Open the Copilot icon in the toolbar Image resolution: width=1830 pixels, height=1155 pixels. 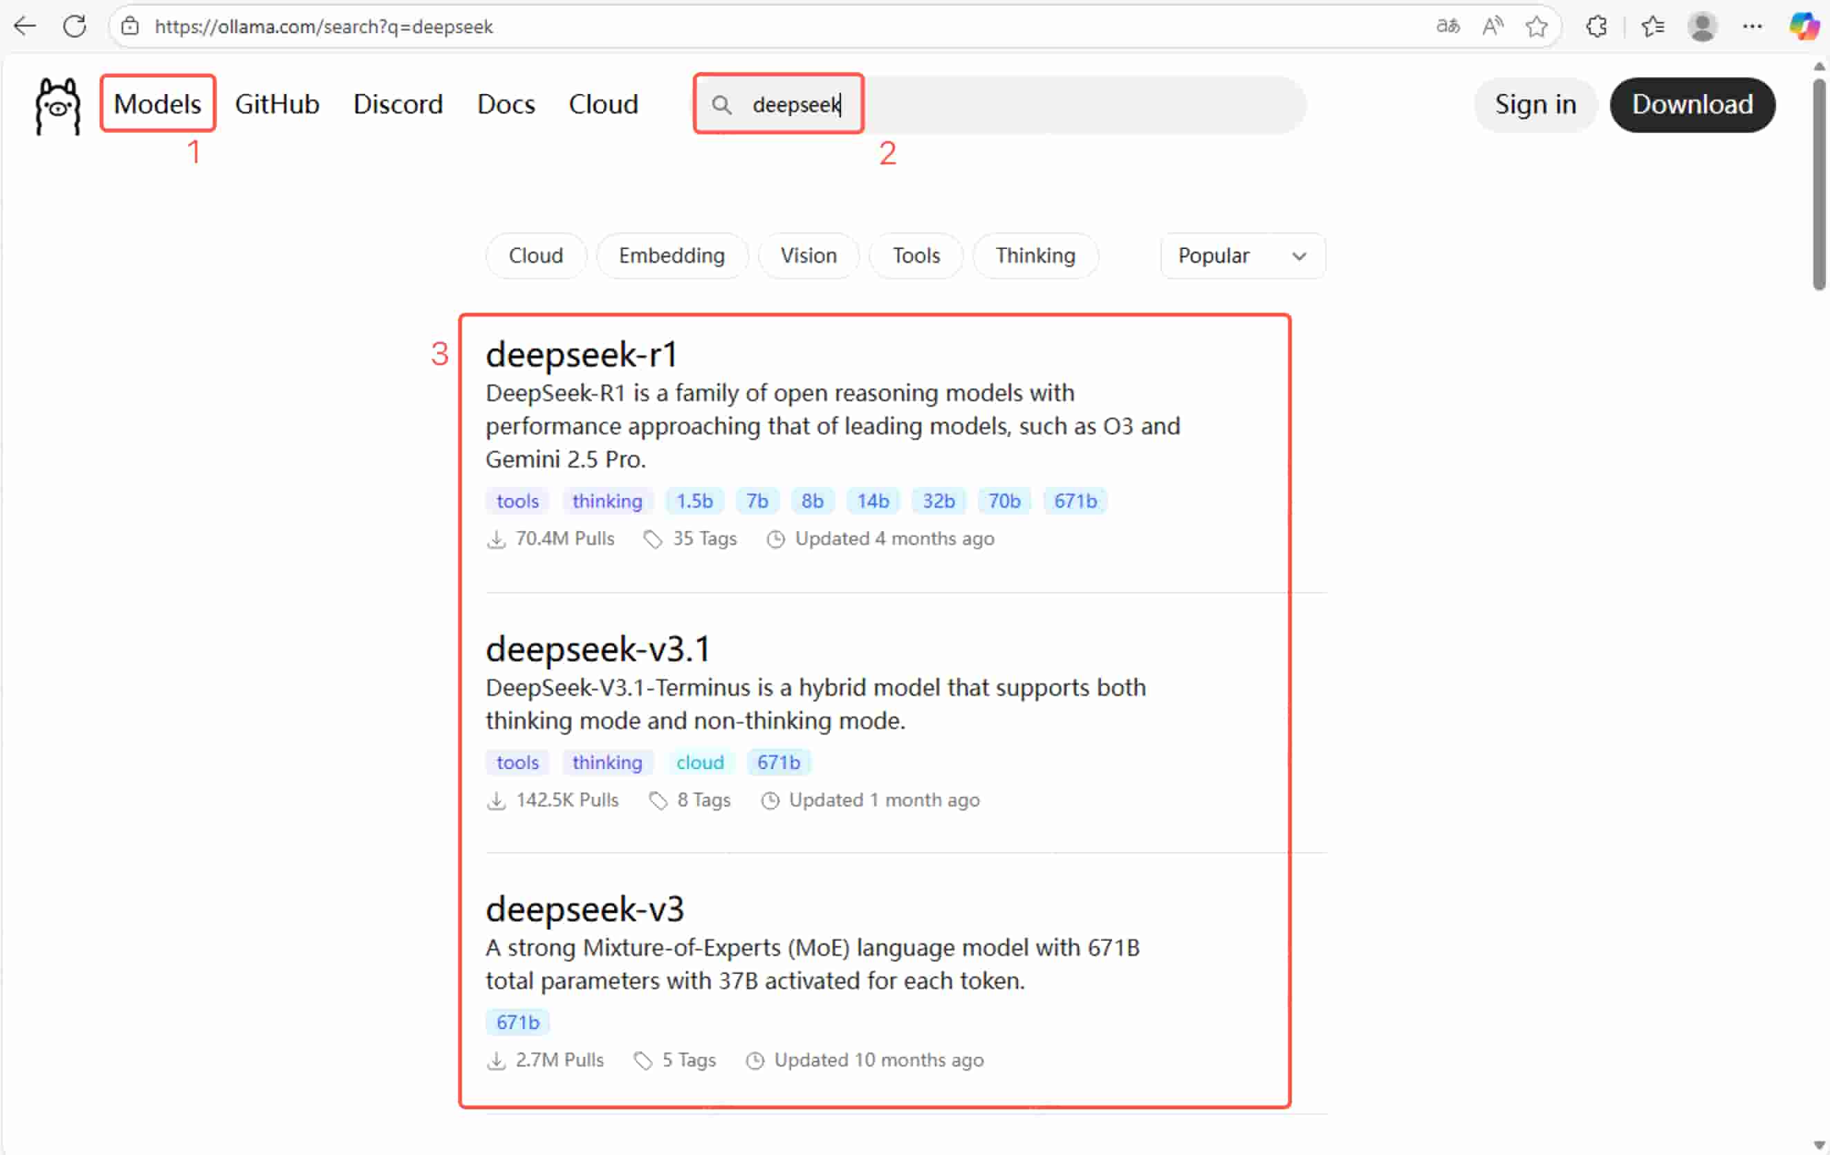coord(1804,26)
